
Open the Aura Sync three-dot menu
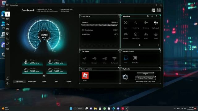coord(157,16)
